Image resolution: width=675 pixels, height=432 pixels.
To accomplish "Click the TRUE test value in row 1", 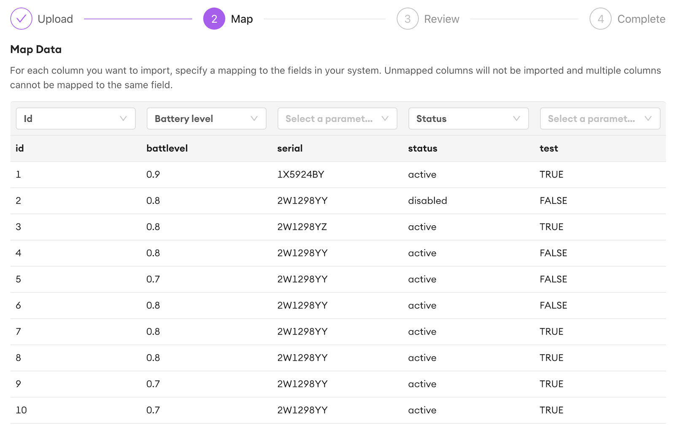I will click(x=551, y=175).
